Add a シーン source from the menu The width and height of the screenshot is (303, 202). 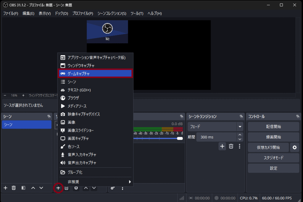96,82
